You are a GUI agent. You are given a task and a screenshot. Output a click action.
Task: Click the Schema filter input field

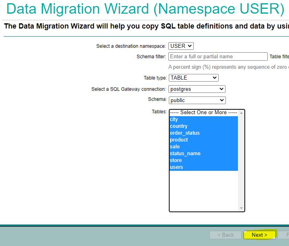(x=218, y=57)
